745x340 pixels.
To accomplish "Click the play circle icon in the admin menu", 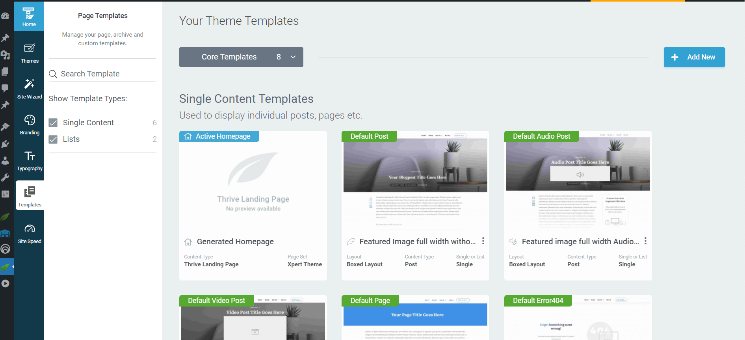I will click(5, 283).
